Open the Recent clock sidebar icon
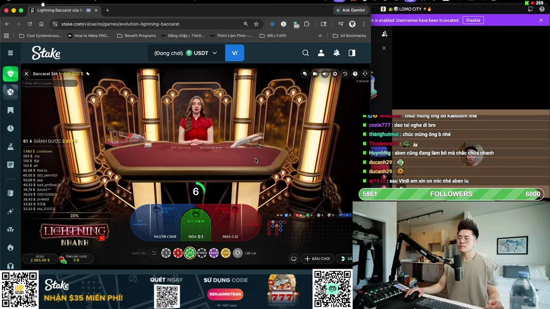The image size is (550, 309). pyautogui.click(x=10, y=128)
